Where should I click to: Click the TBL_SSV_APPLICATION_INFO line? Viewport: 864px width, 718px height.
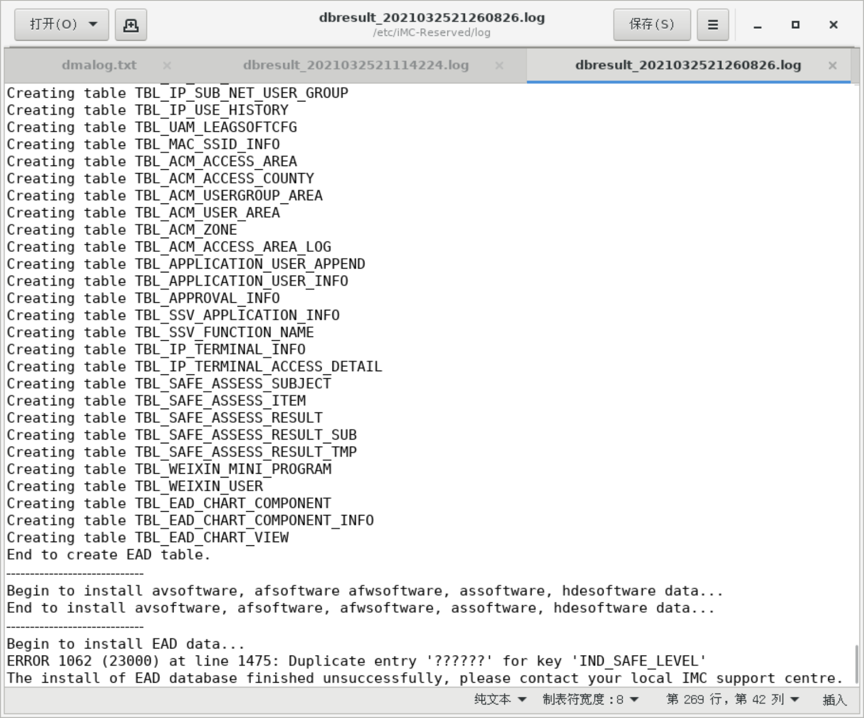point(174,315)
